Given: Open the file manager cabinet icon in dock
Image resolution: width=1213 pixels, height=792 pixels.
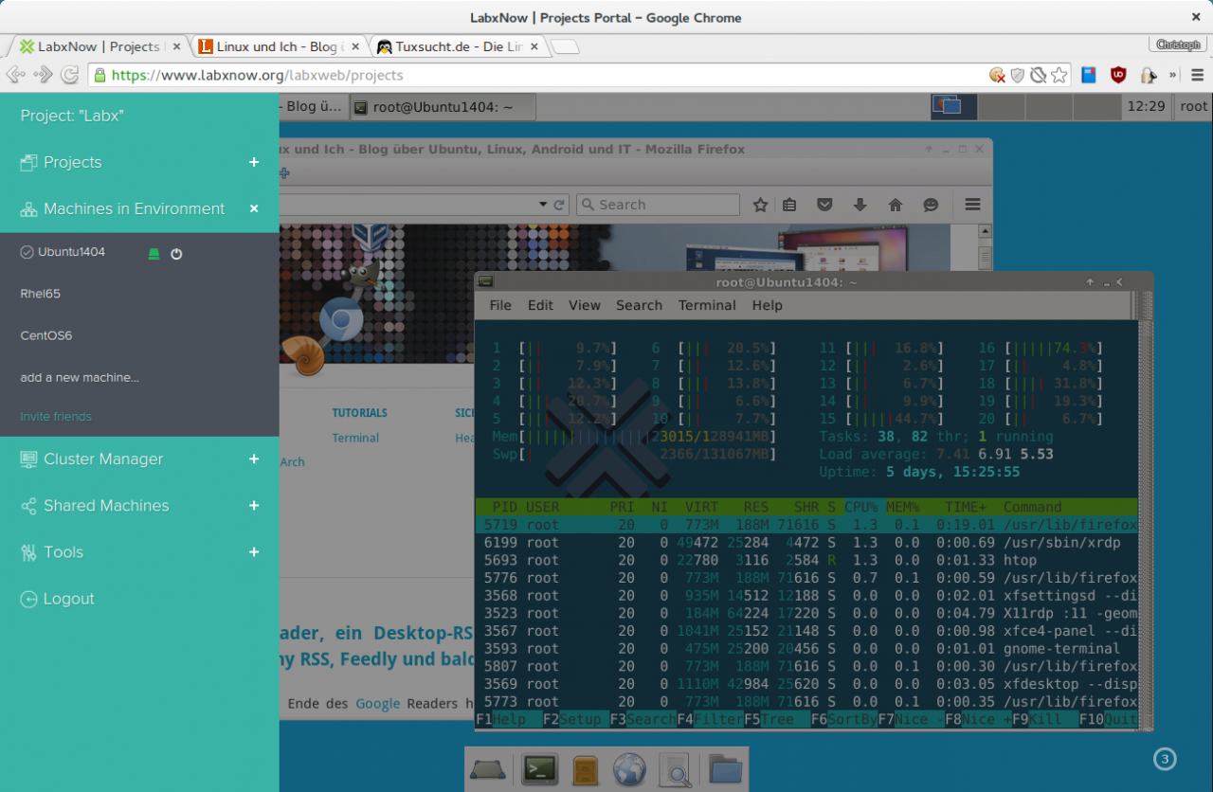Looking at the screenshot, I should click(585, 769).
